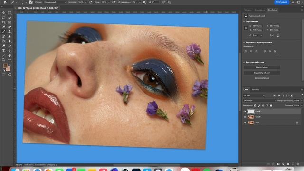304x171 pixels.
Task: Select the Hand tool
Action: (x=9, y=55)
